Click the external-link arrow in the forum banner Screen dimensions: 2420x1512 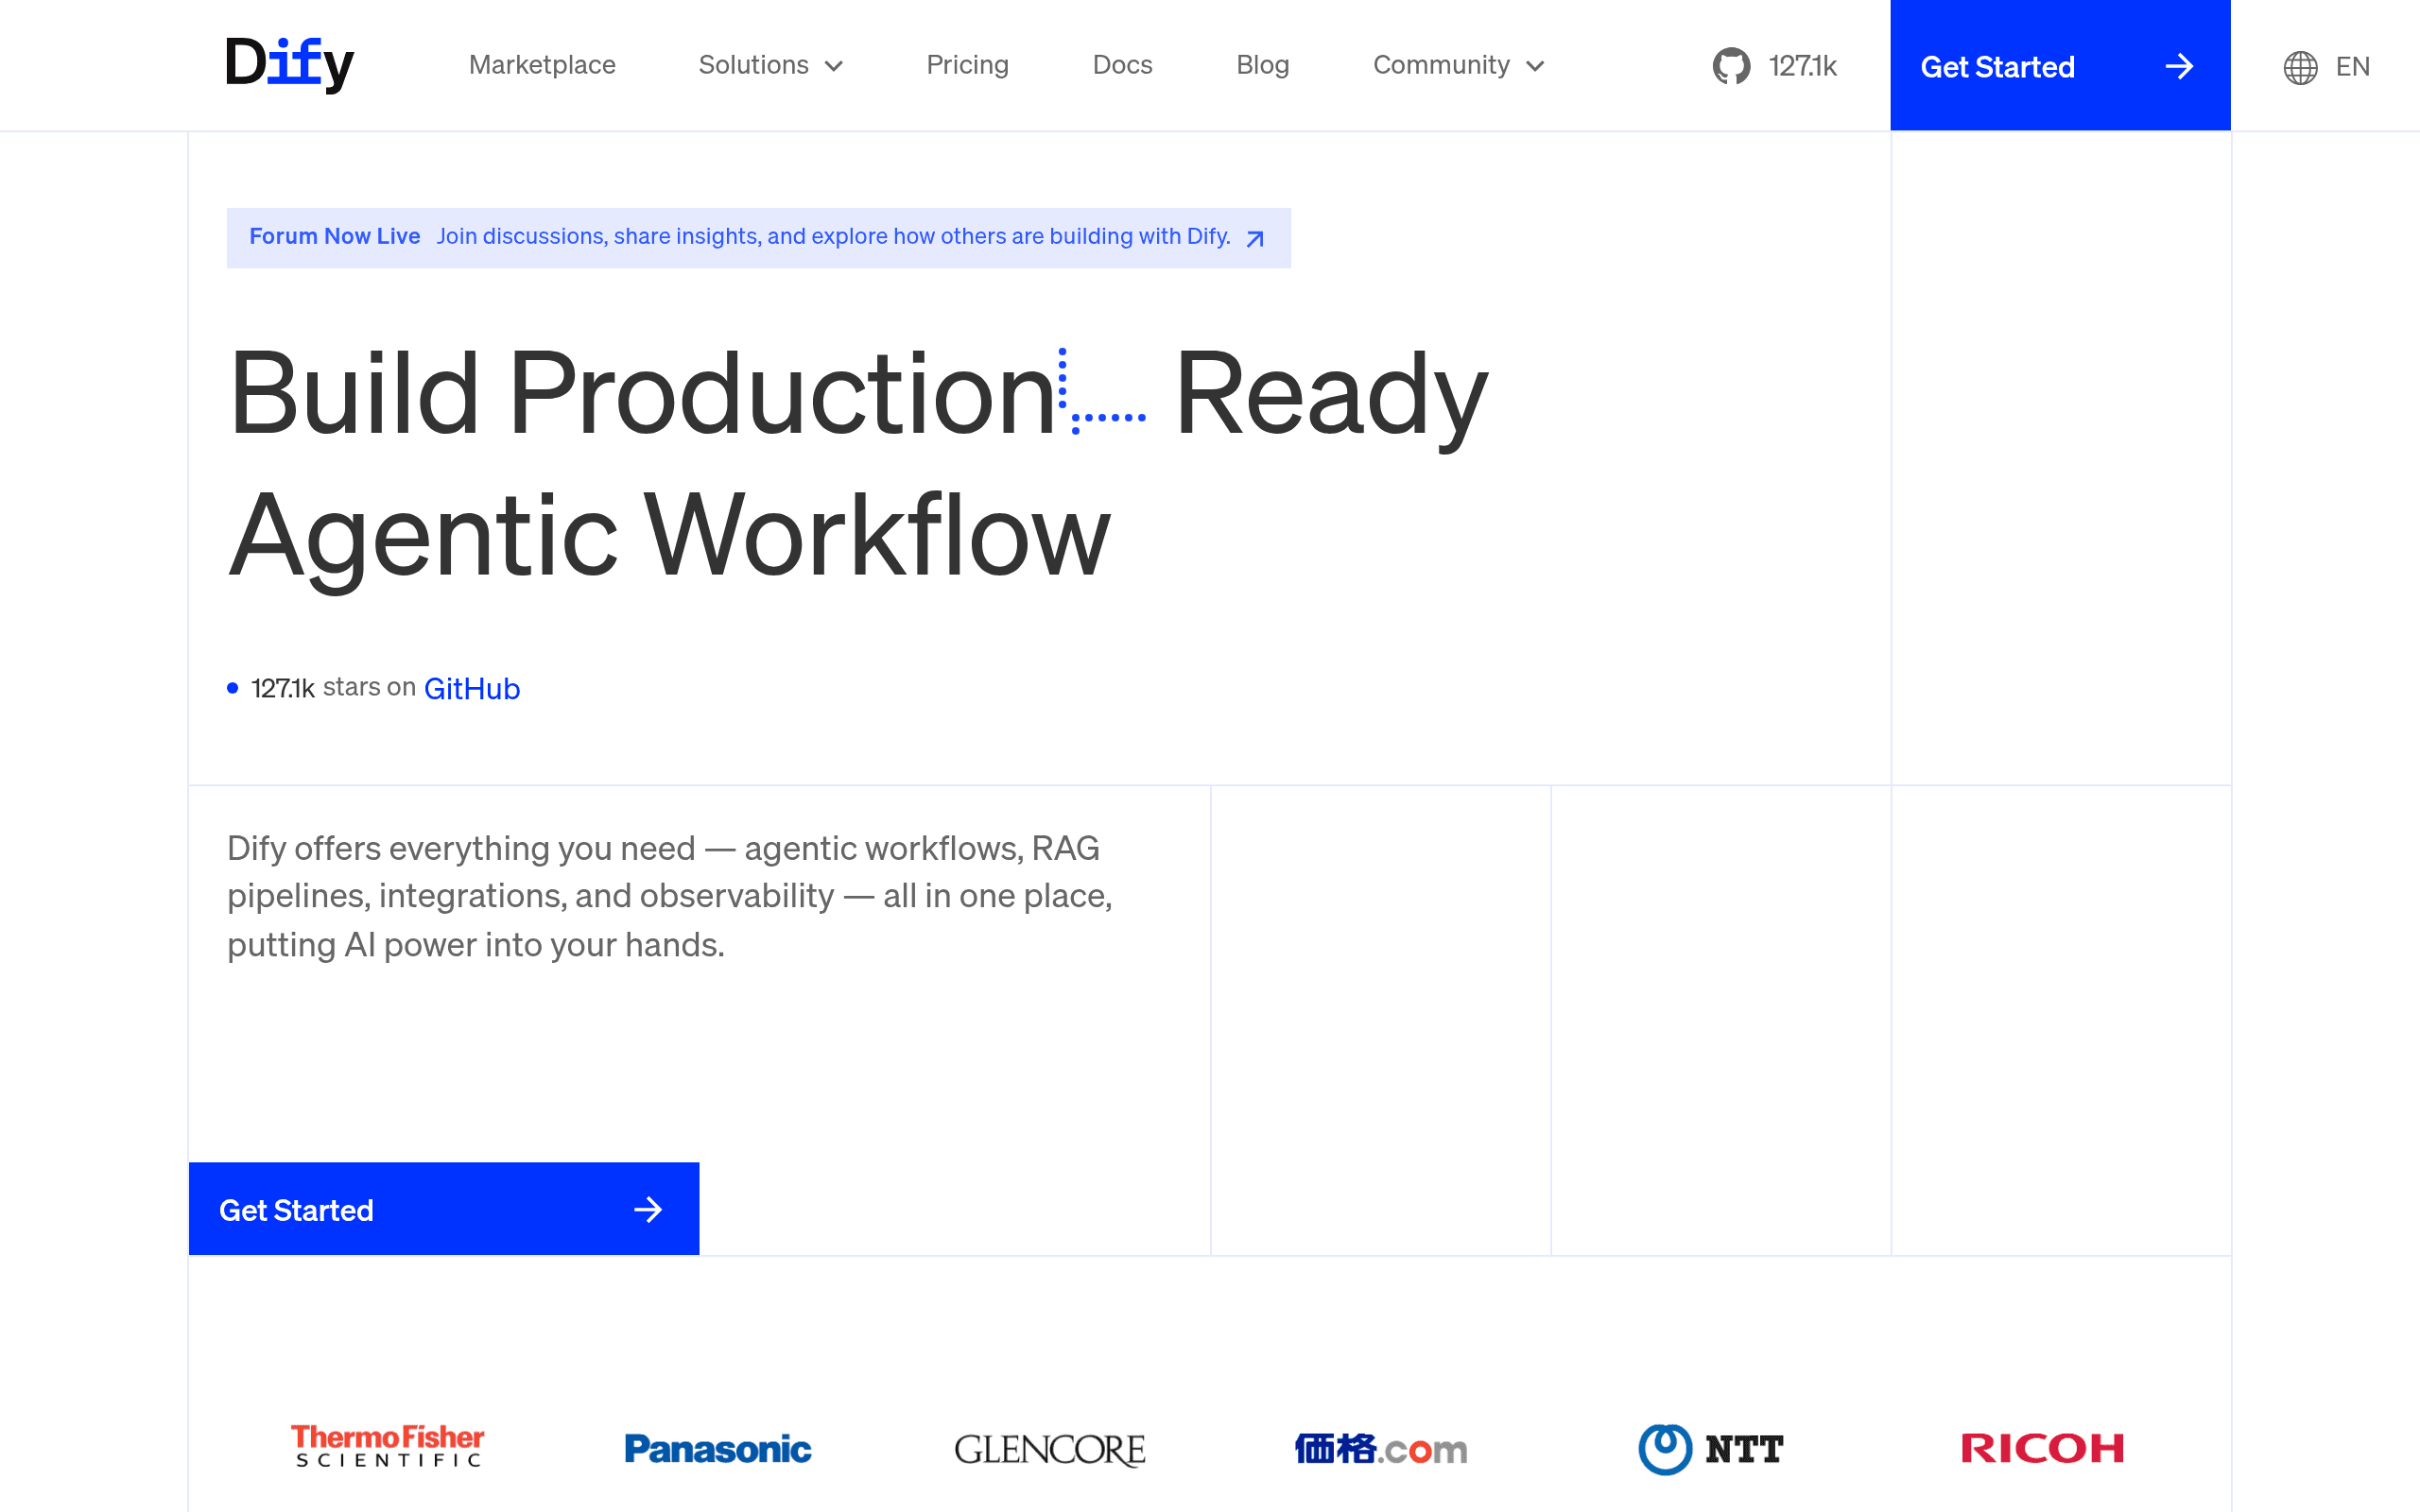click(1255, 238)
